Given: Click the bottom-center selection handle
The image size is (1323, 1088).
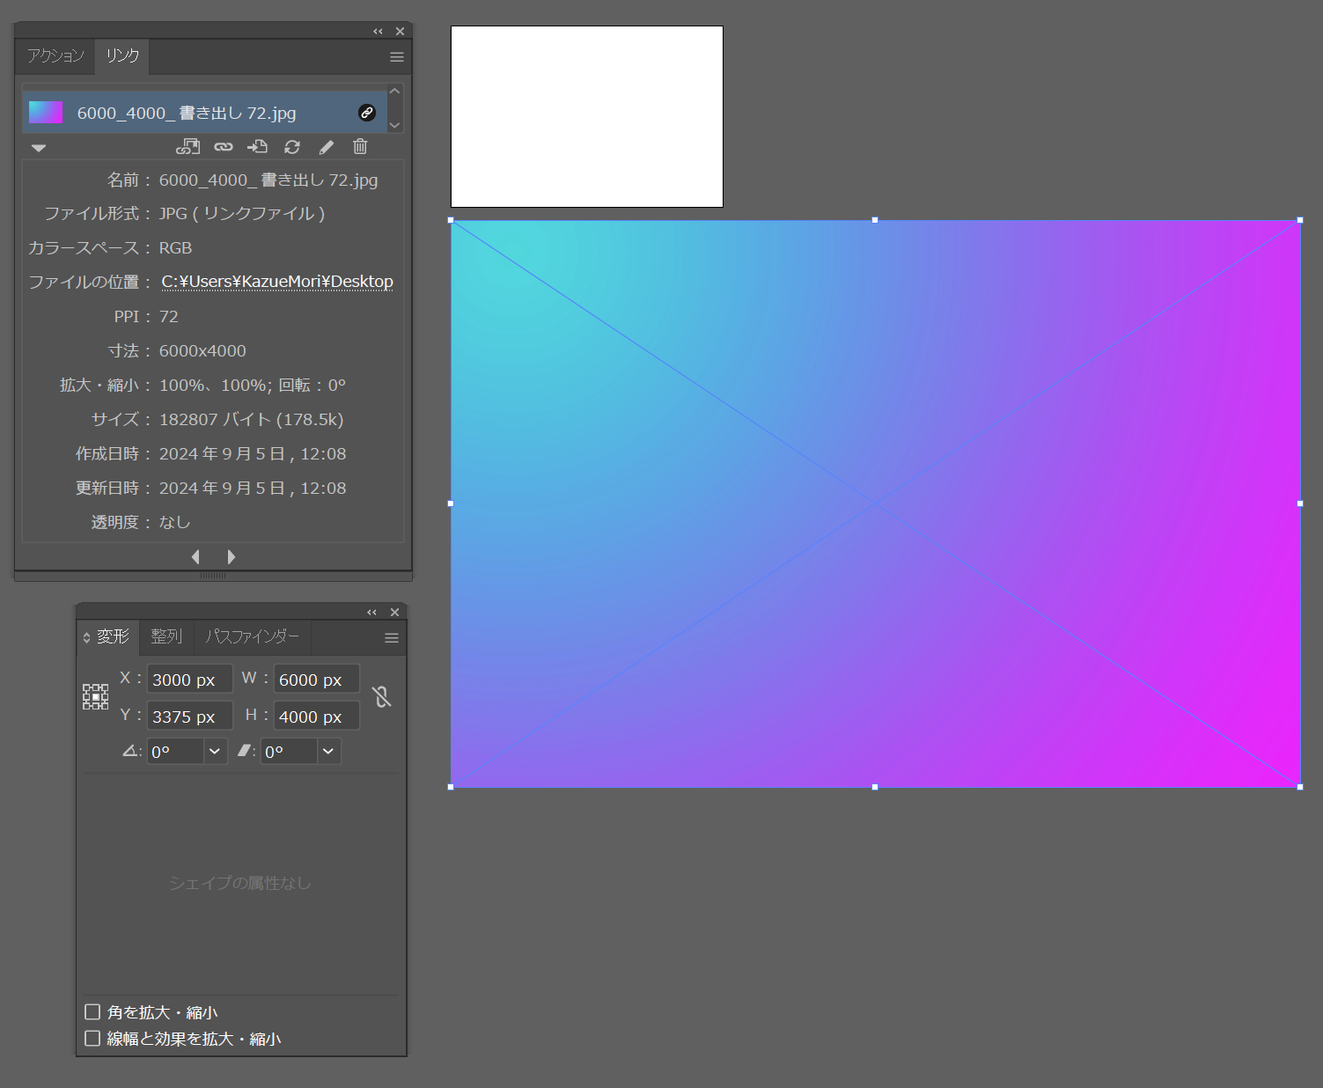Looking at the screenshot, I should [x=875, y=787].
